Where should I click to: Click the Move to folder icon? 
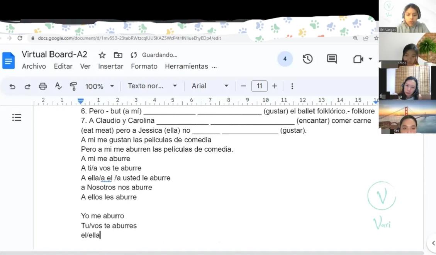118,55
